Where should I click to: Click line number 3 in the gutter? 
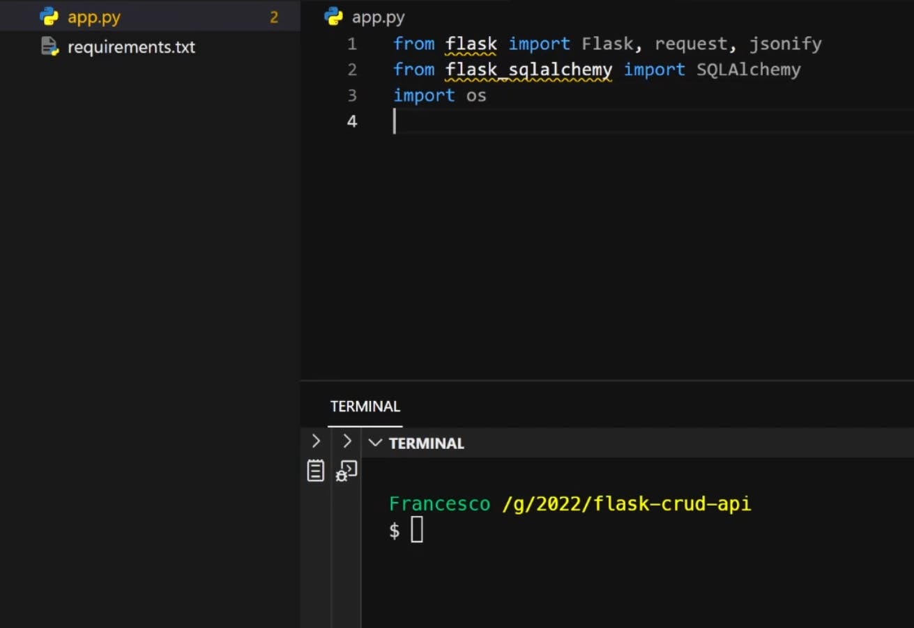point(352,95)
